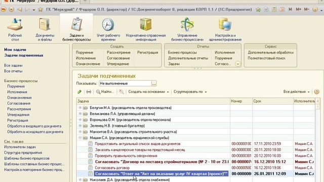The height and width of the screenshot is (182, 324).
Task: Click the Показывать field ellipsis button
Action: (154, 83)
